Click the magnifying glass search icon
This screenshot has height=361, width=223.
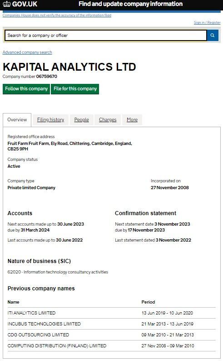tap(213, 35)
